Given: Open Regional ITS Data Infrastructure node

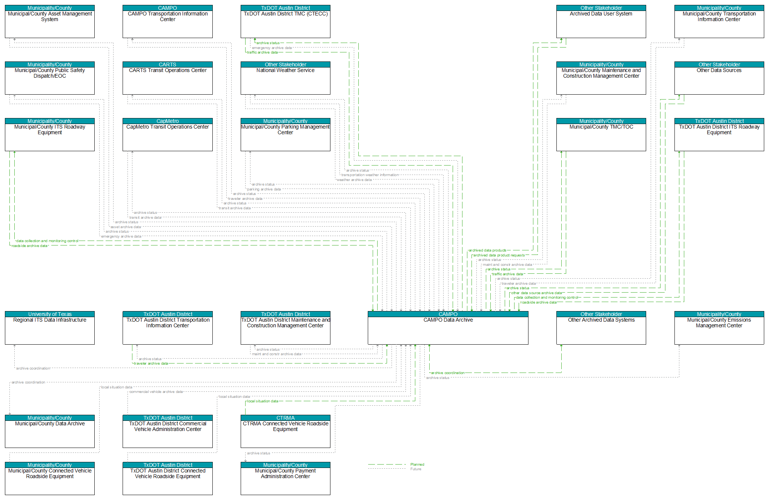Looking at the screenshot, I should point(50,328).
